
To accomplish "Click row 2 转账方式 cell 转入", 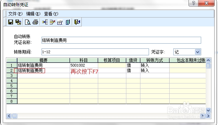I will (x=155, y=70).
